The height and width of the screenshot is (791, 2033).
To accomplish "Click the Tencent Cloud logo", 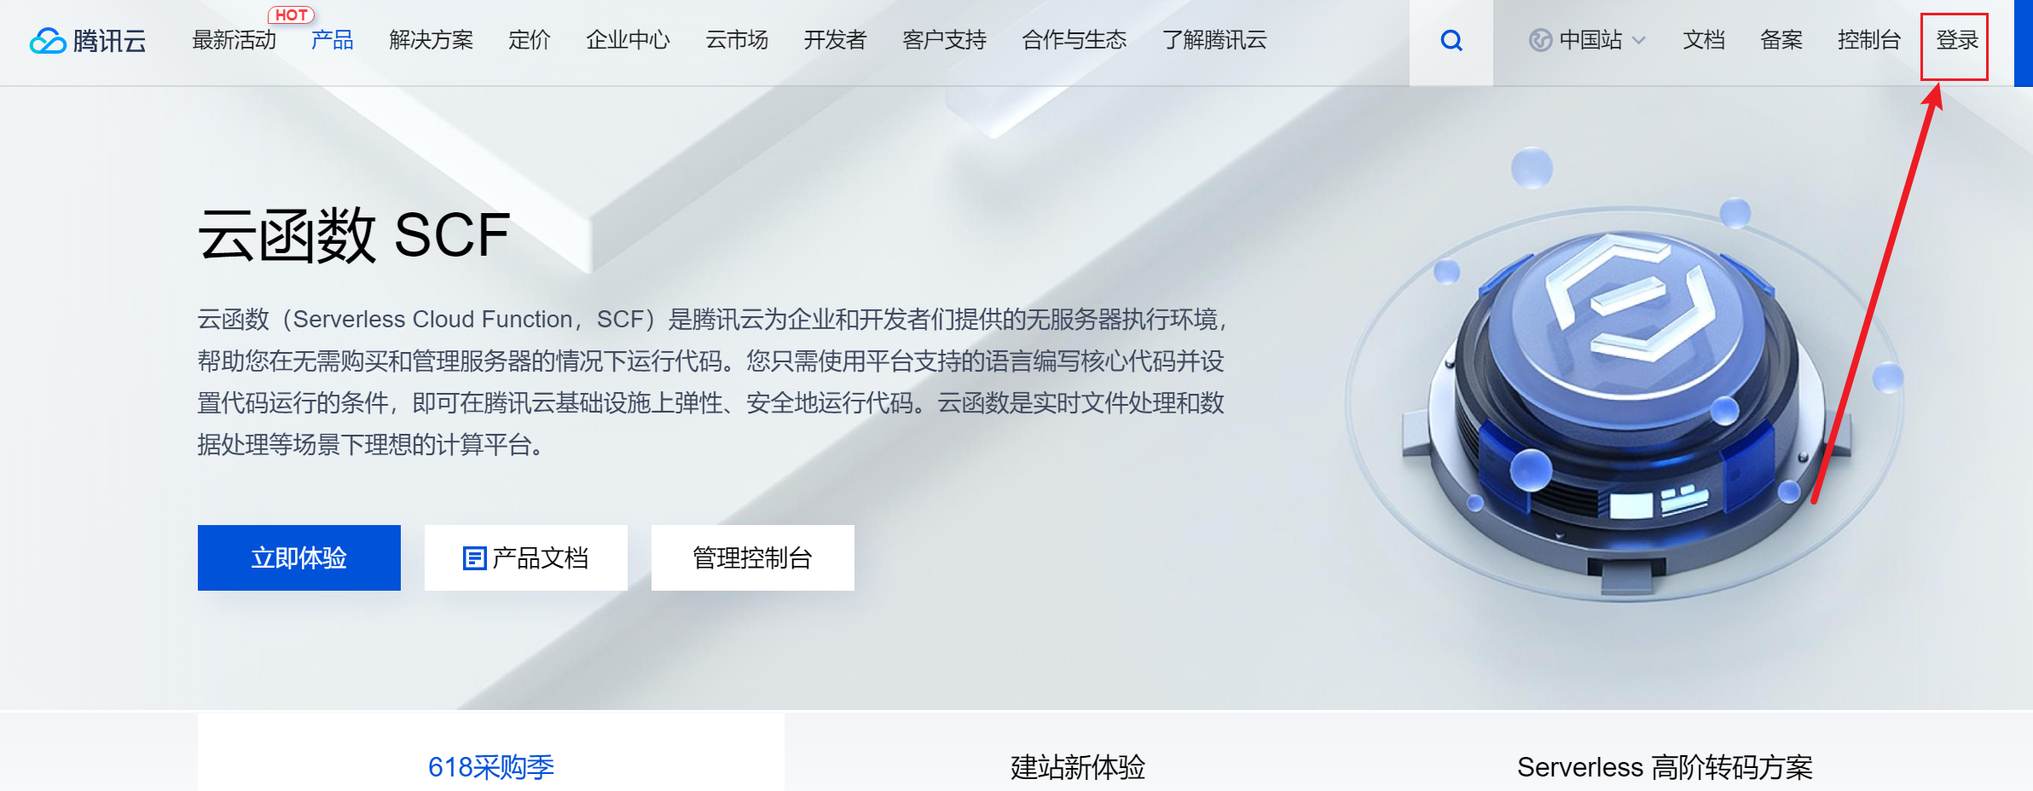I will 88,40.
